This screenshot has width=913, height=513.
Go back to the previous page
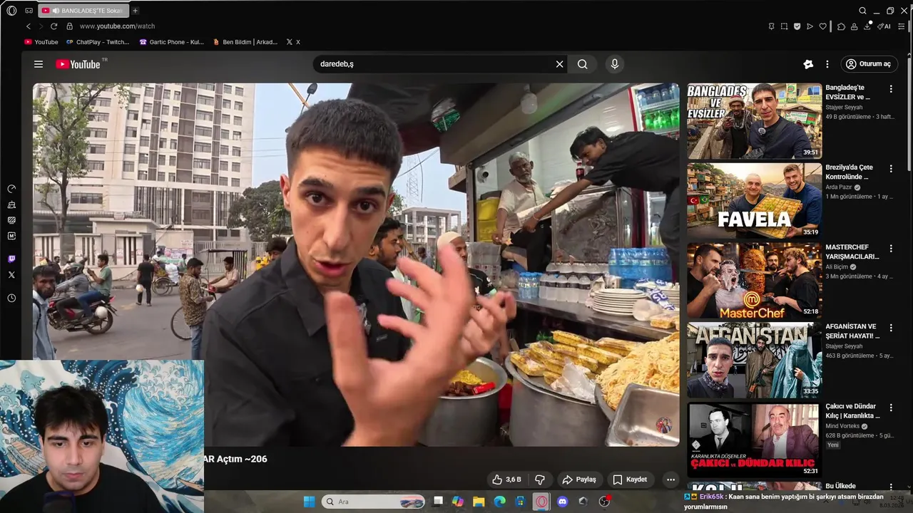(29, 26)
